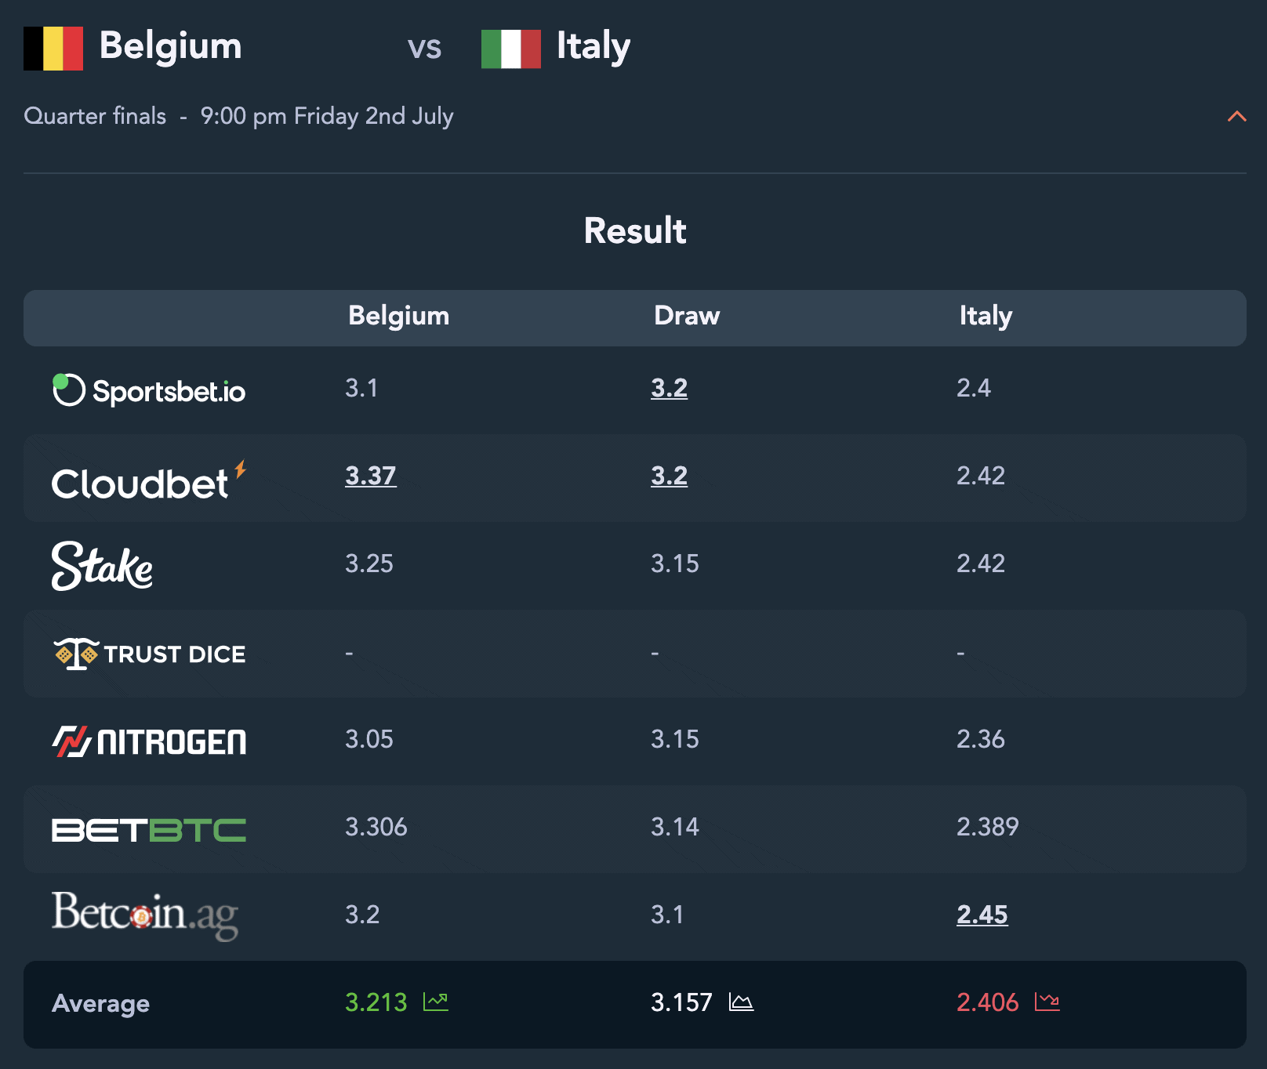Collapse the Belgium vs Italy match panel
The image size is (1267, 1069).
click(1236, 116)
